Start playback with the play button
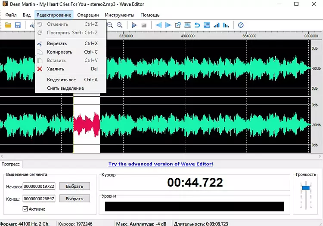 (x=134, y=25)
